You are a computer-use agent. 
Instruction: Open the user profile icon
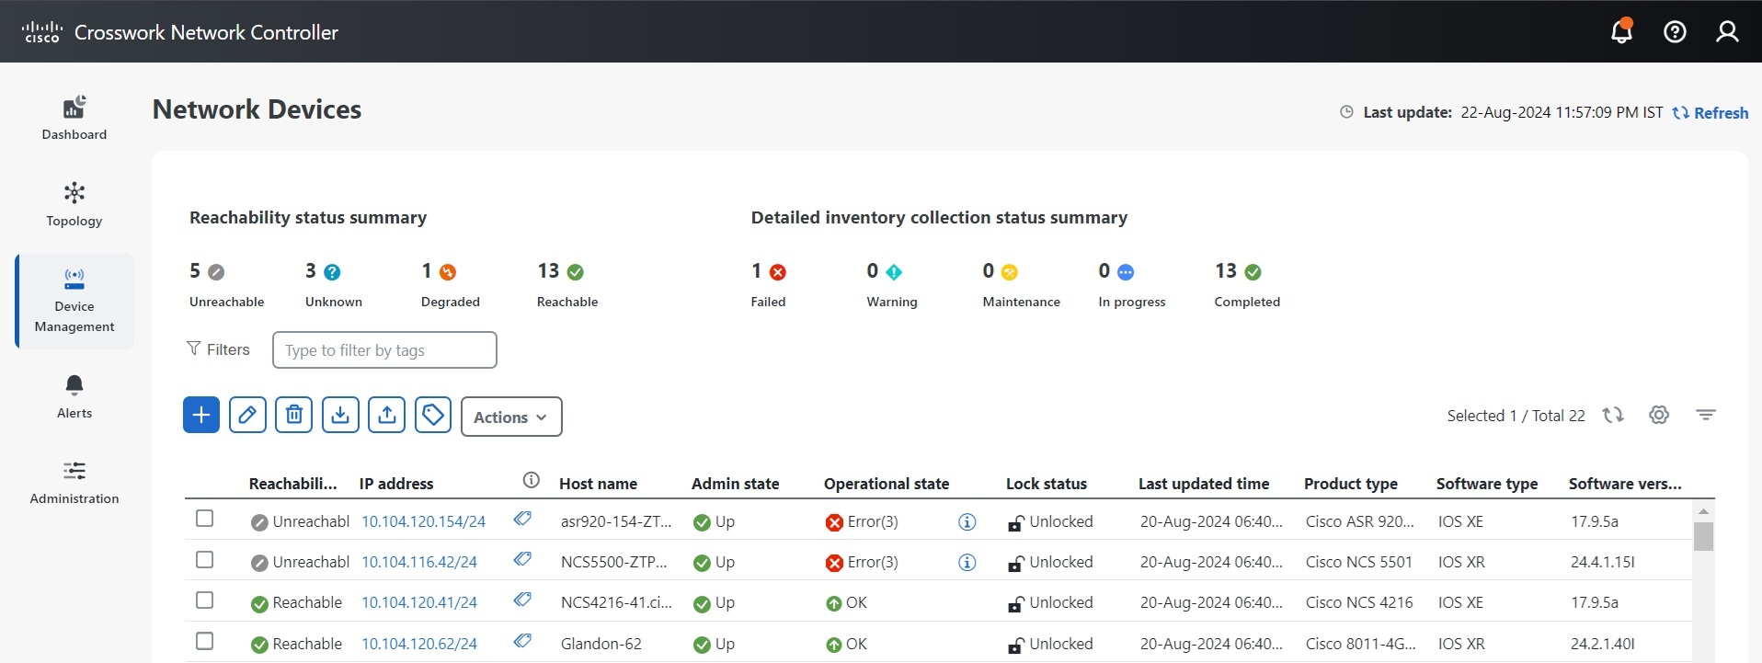coord(1727,32)
